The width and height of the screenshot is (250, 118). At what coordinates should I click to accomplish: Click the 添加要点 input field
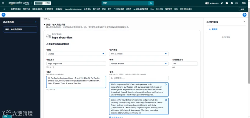coord(139,78)
